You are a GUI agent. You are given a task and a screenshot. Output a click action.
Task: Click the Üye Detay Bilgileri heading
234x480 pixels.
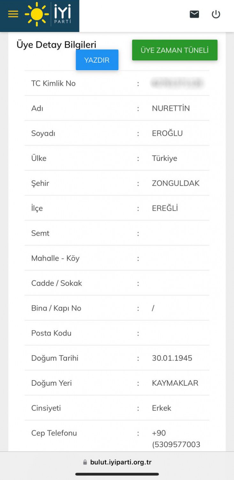56,45
